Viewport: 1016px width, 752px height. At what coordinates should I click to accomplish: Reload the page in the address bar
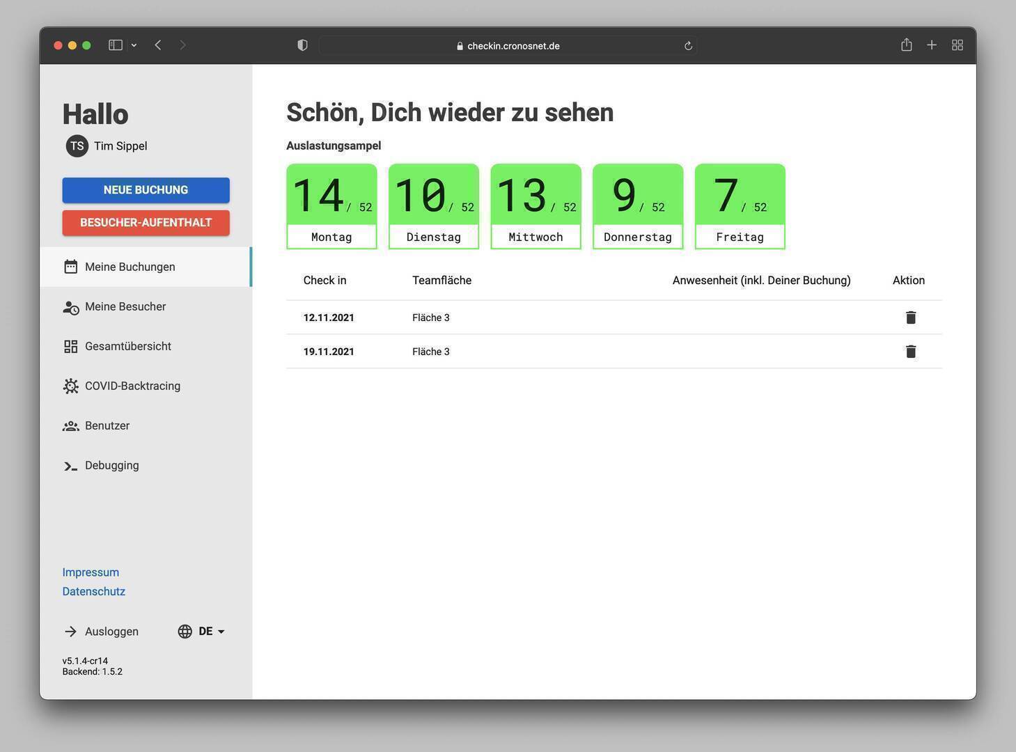pos(688,46)
